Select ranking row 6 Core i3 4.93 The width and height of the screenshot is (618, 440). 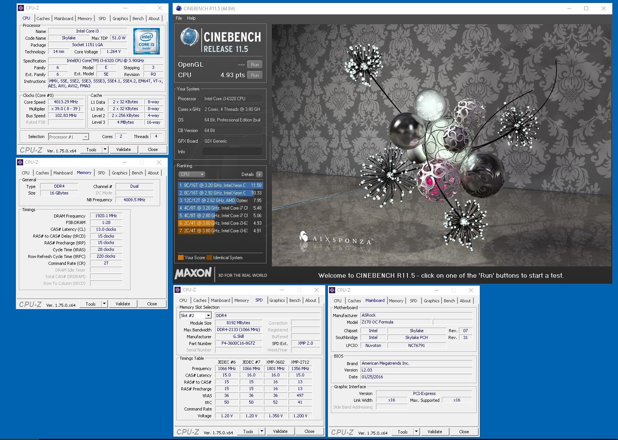[220, 223]
